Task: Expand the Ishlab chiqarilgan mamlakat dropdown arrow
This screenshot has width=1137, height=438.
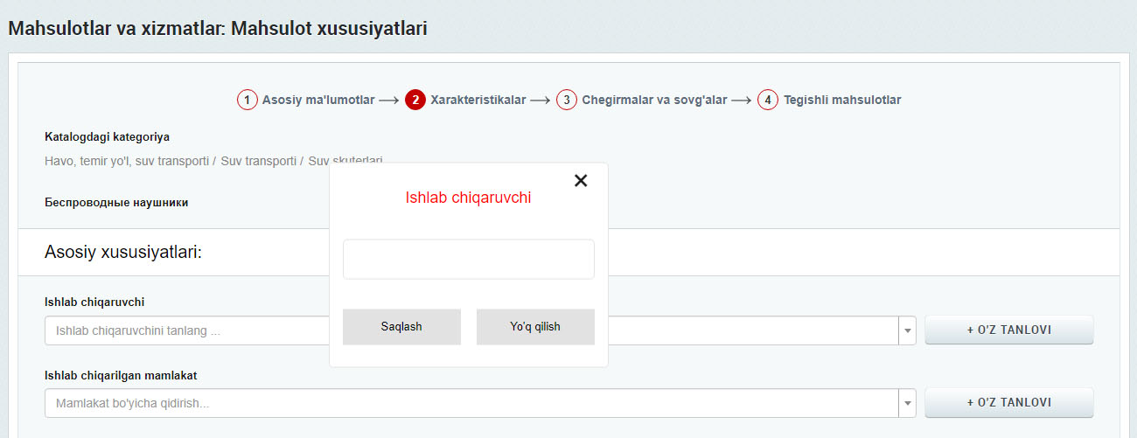Action: [907, 403]
